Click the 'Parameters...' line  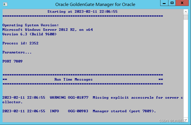click(x=17, y=52)
